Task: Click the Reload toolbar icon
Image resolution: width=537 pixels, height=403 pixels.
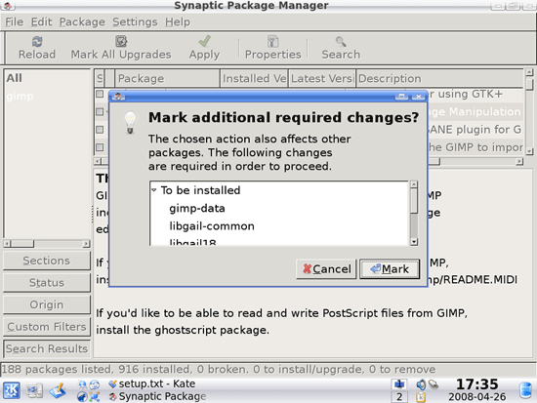Action: click(37, 42)
